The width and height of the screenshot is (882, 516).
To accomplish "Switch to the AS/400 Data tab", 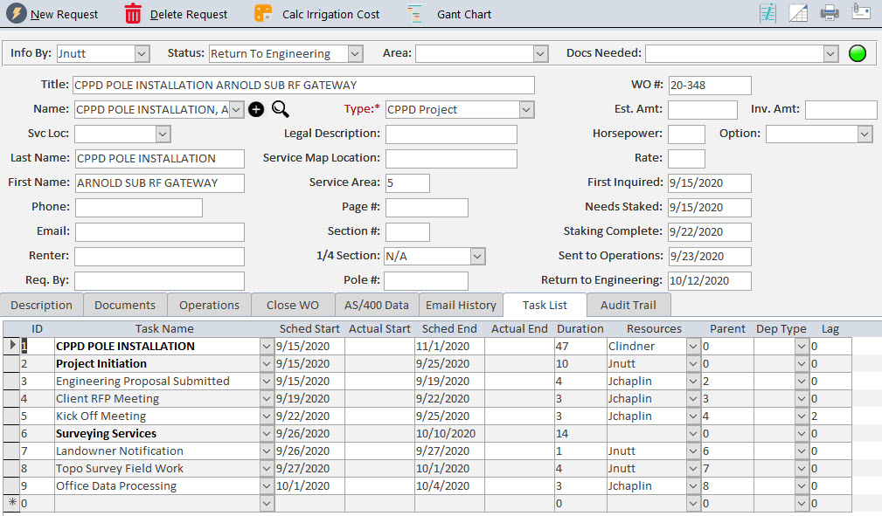I will pos(376,305).
